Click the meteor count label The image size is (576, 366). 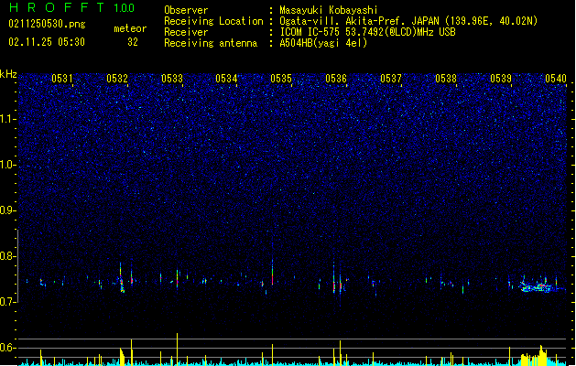tap(130, 28)
